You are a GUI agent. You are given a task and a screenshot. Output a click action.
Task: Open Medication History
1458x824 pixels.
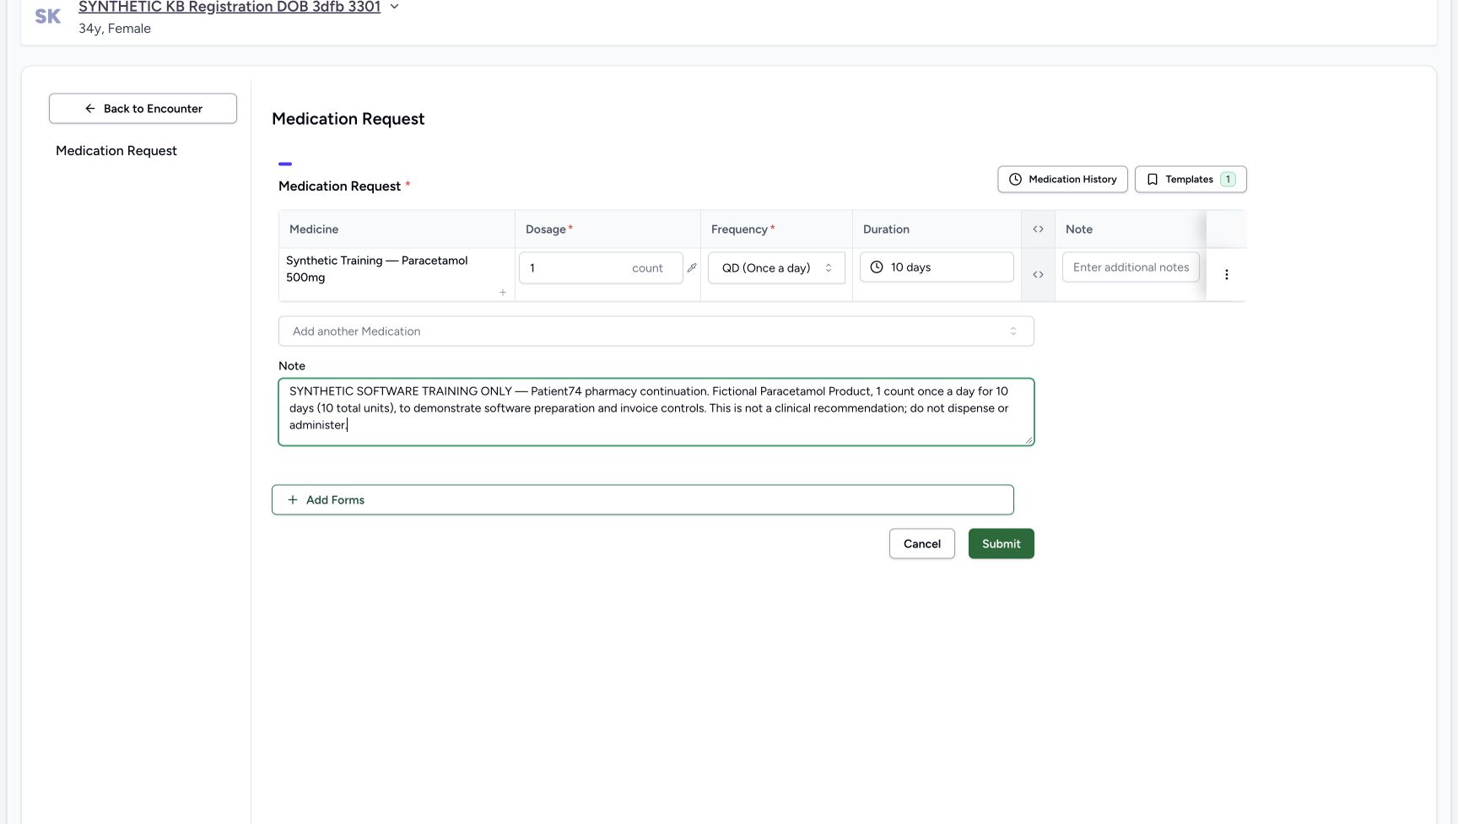pos(1062,180)
